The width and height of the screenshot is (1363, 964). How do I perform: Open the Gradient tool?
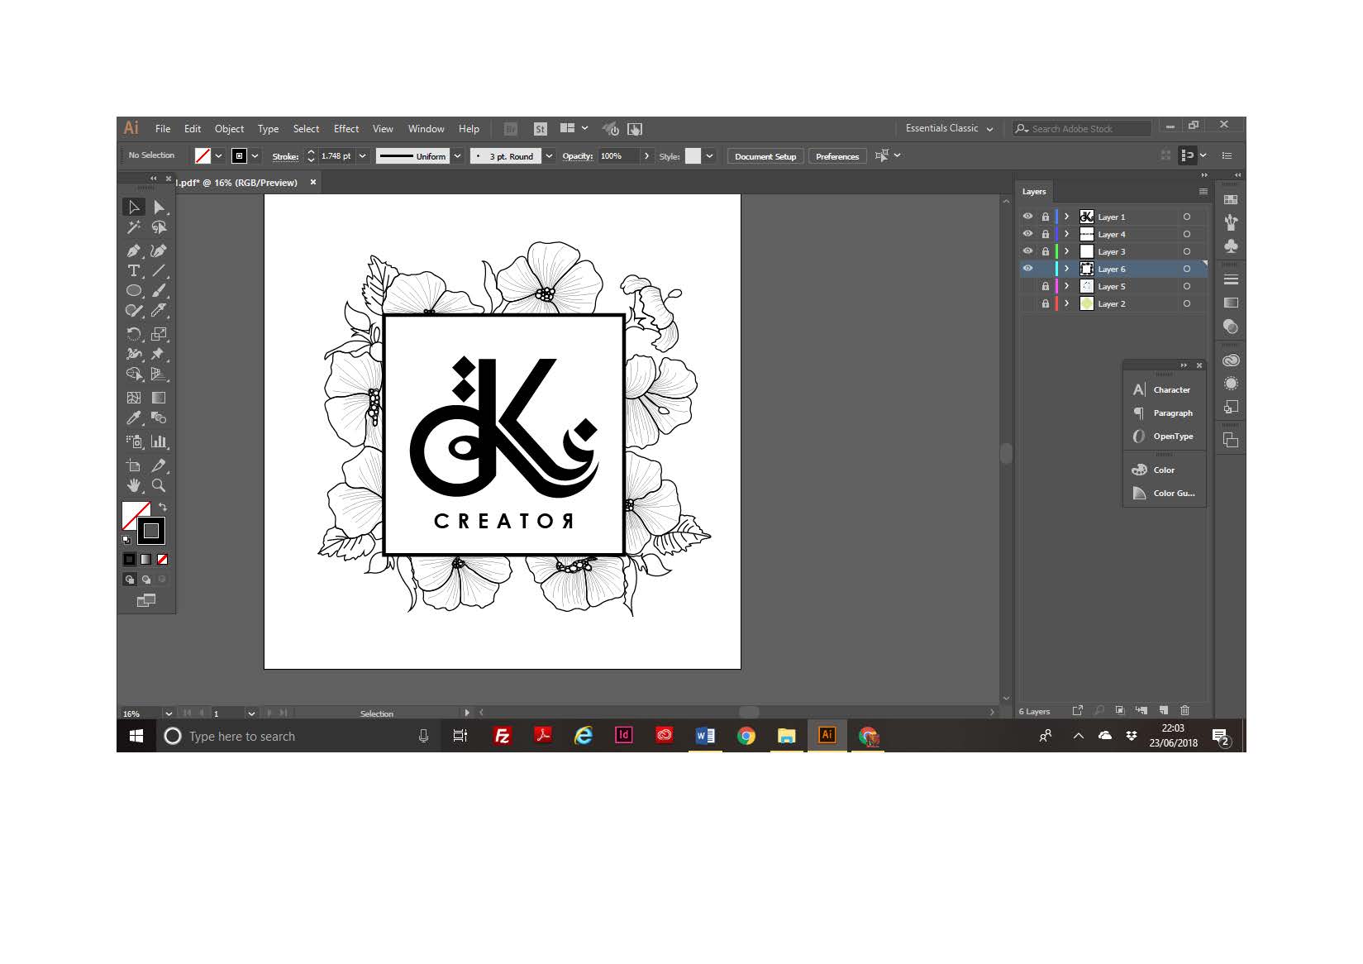coord(160,397)
